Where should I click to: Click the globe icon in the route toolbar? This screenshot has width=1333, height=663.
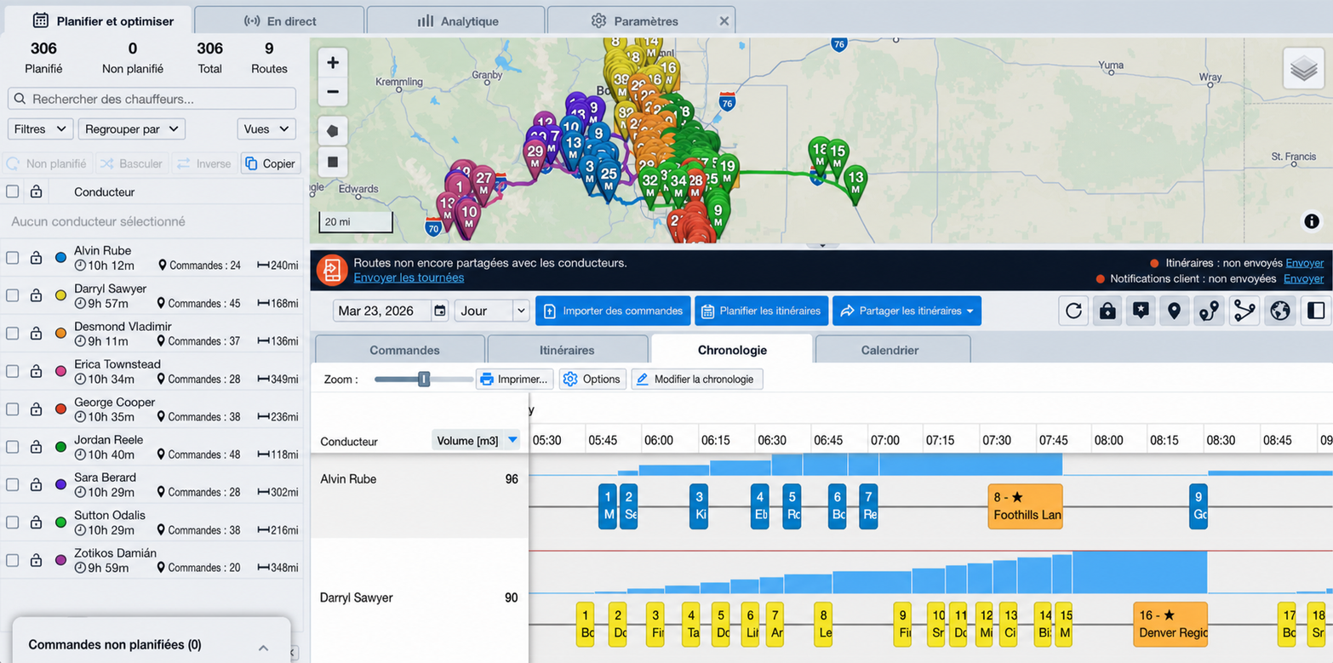1279,311
